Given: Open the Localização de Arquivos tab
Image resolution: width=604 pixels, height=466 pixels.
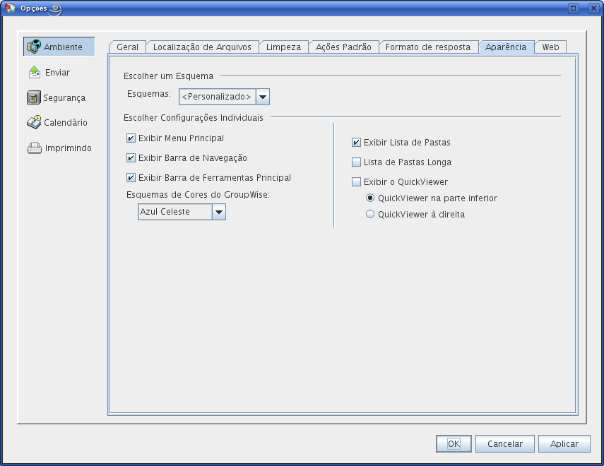Looking at the screenshot, I should pos(202,47).
